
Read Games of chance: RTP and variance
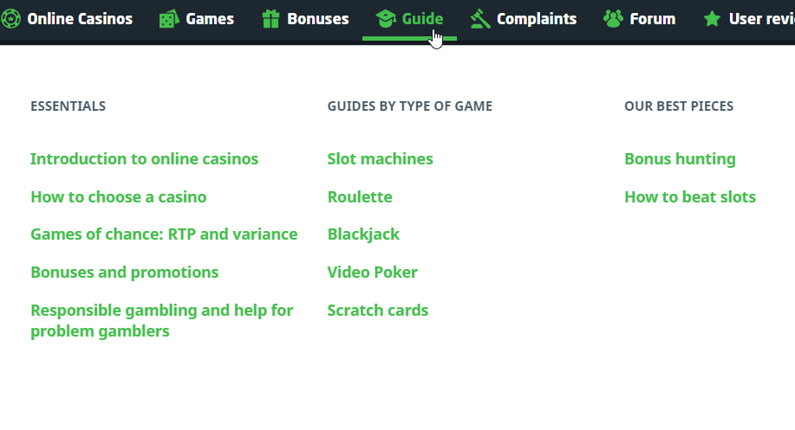click(x=164, y=234)
